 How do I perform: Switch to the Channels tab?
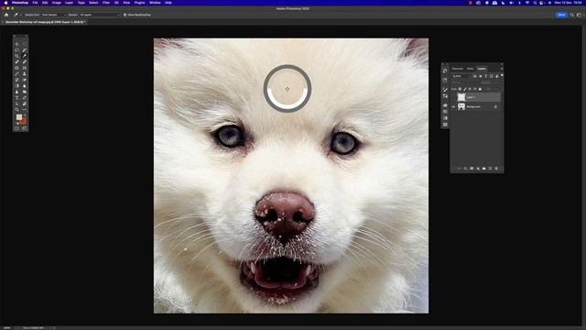click(458, 69)
